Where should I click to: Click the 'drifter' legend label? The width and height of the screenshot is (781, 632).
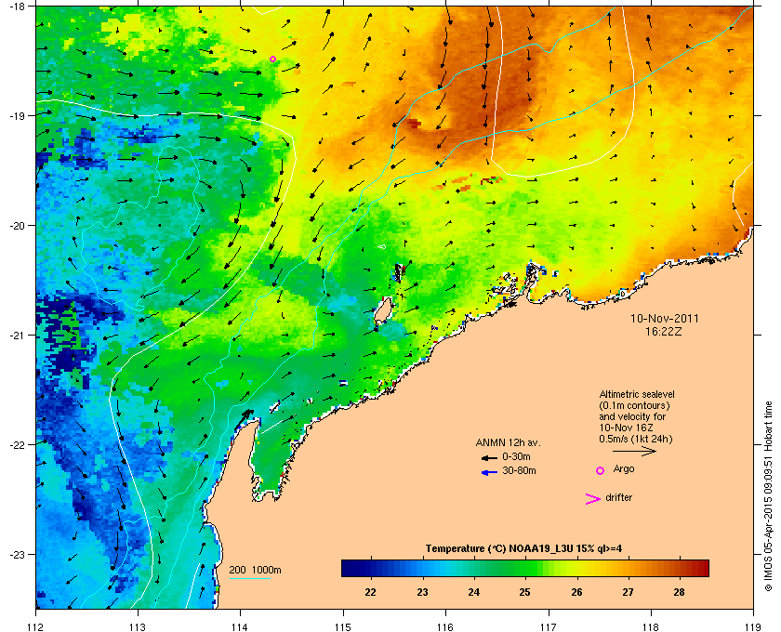(618, 497)
